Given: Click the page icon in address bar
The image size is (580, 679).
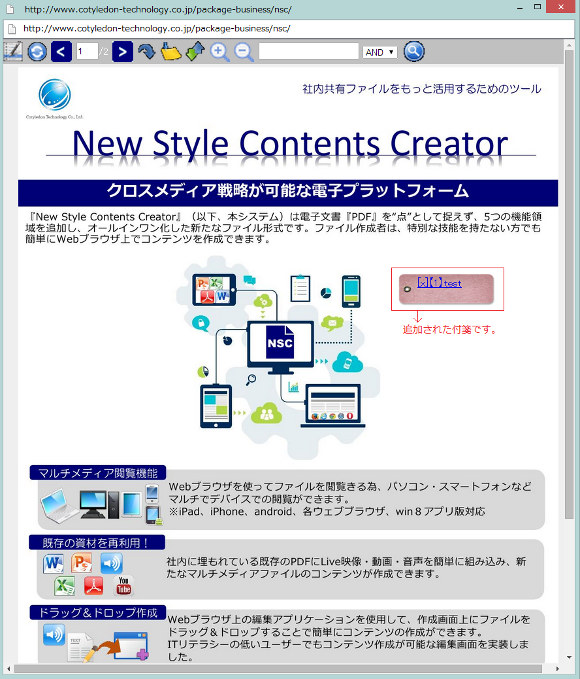Looking at the screenshot, I should [12, 29].
